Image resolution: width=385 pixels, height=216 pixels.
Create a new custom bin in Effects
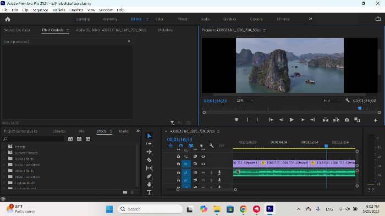click(x=125, y=192)
